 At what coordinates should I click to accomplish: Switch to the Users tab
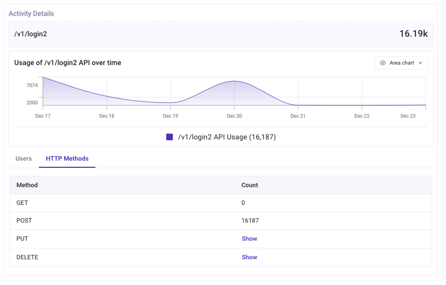pyautogui.click(x=23, y=159)
